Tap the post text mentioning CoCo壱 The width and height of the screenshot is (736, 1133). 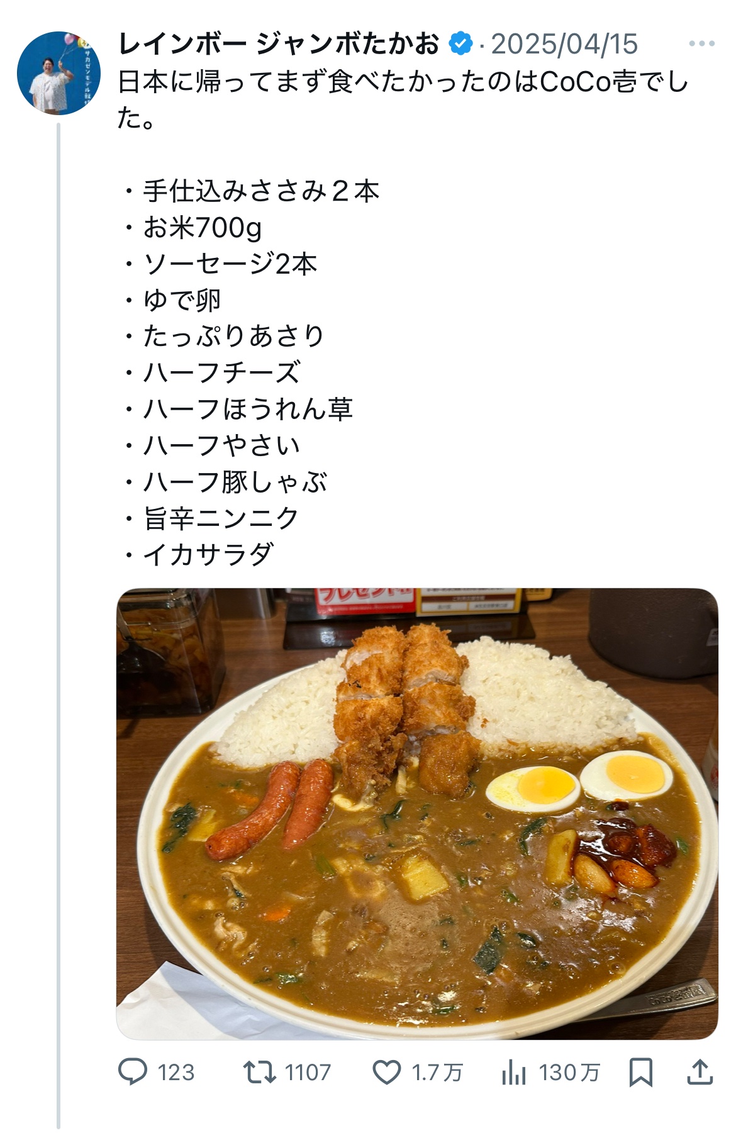tap(403, 99)
